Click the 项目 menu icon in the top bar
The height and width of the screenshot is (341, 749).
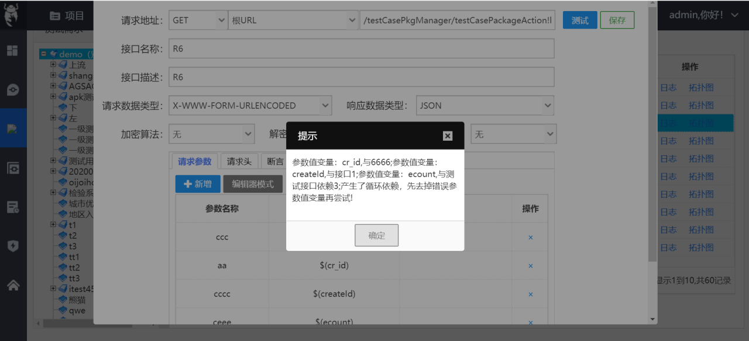(x=55, y=16)
